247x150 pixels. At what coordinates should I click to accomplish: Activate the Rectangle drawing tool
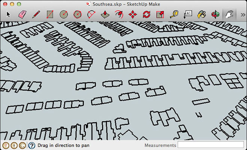pyautogui.click(x=50, y=15)
